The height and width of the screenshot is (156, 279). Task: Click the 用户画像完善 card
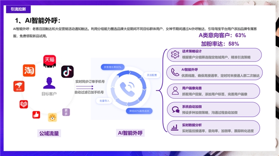[213, 91]
